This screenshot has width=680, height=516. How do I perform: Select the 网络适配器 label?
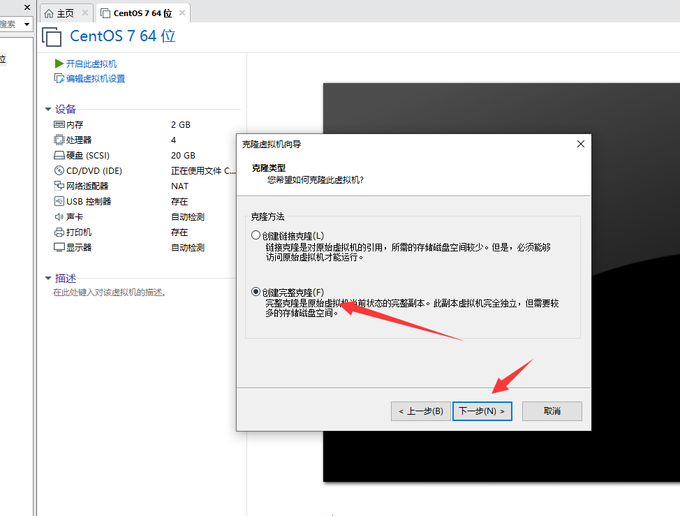(x=87, y=186)
